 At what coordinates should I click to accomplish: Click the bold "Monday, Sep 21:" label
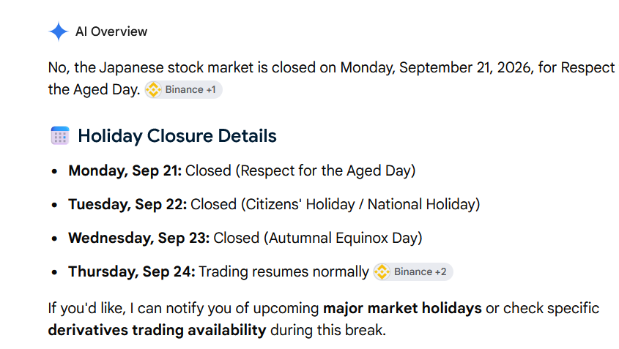pyautogui.click(x=125, y=170)
